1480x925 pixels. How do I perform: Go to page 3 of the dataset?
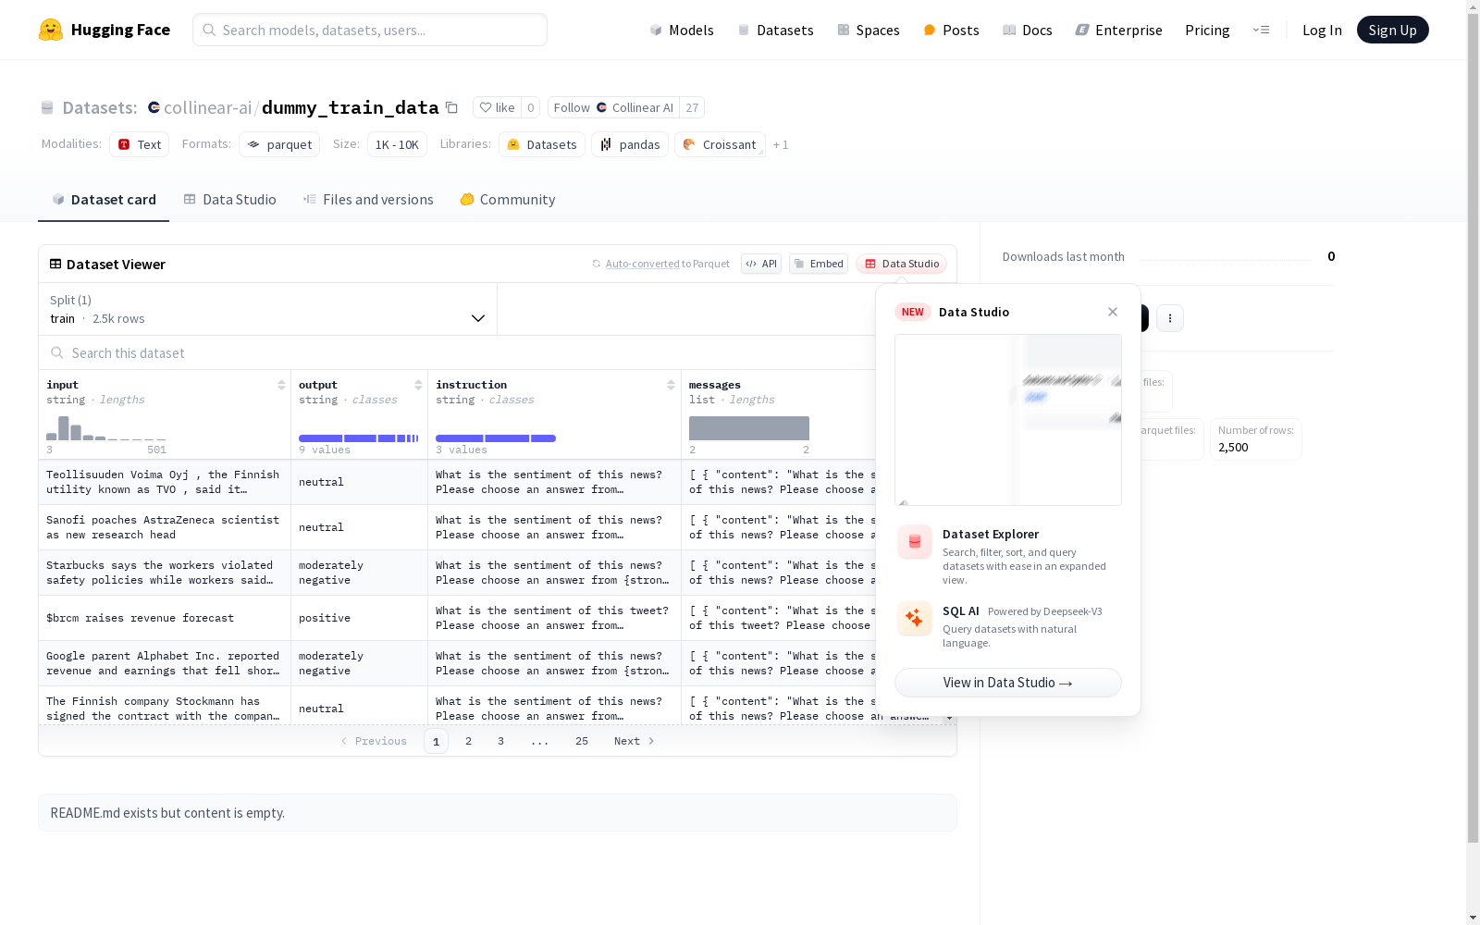[x=501, y=741]
